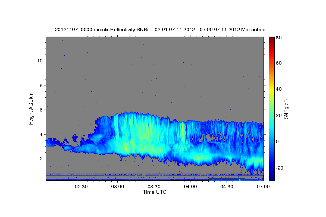Screen dimensions: 326x217
Task: Click the plot title text at top
Action: [160, 30]
